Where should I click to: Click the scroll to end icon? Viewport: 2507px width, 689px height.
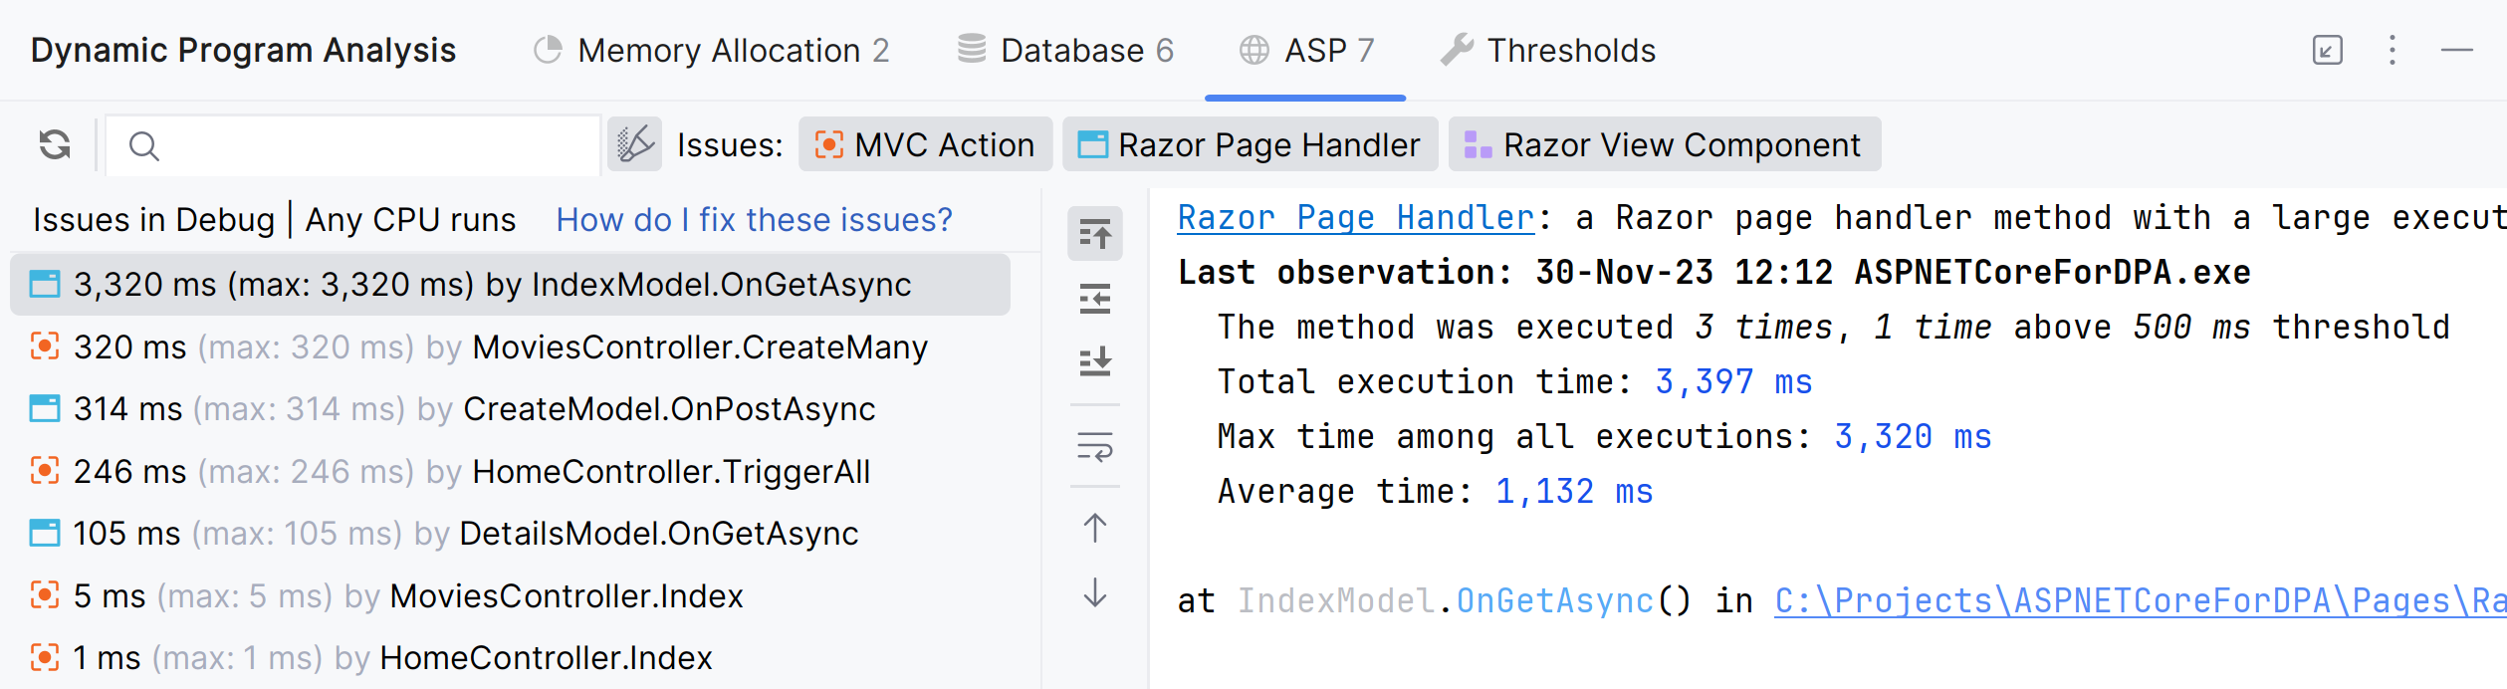point(1095,360)
